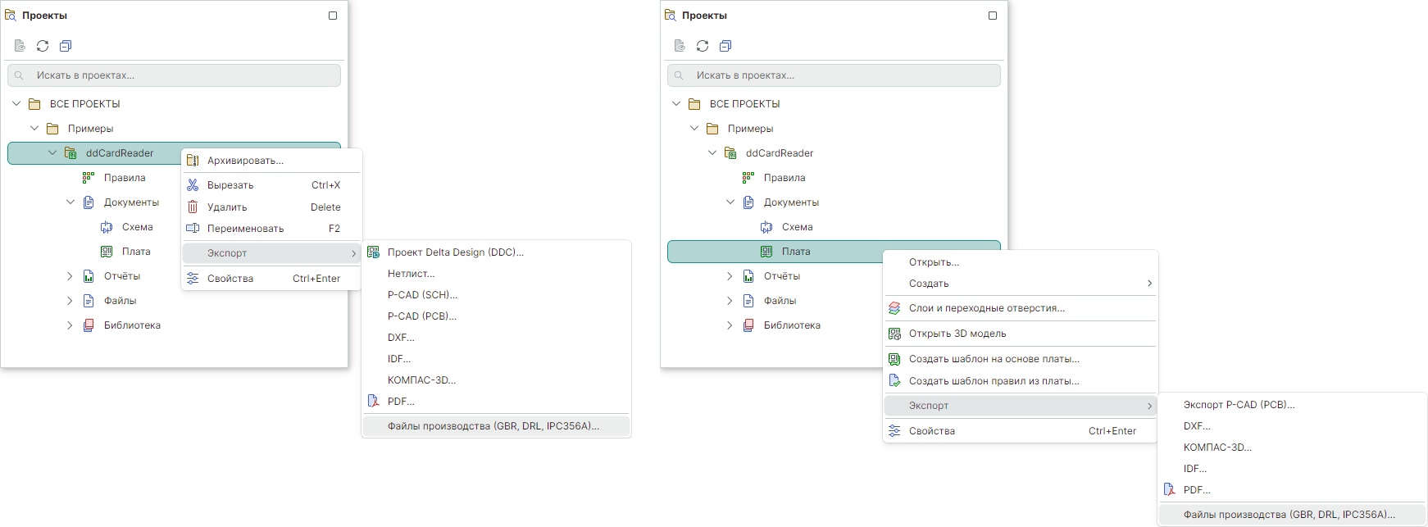Screen dimensions: 1428x527
Task: Collapse Примеры folder in left panel
Action: point(34,129)
